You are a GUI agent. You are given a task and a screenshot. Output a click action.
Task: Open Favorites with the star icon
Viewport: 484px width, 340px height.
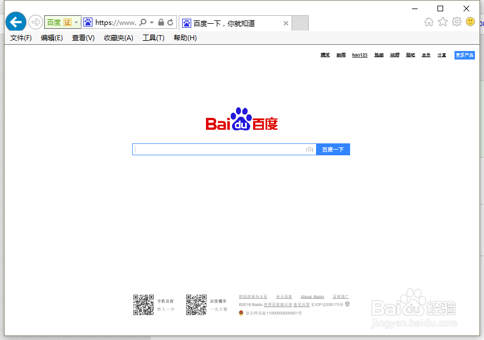tap(443, 22)
